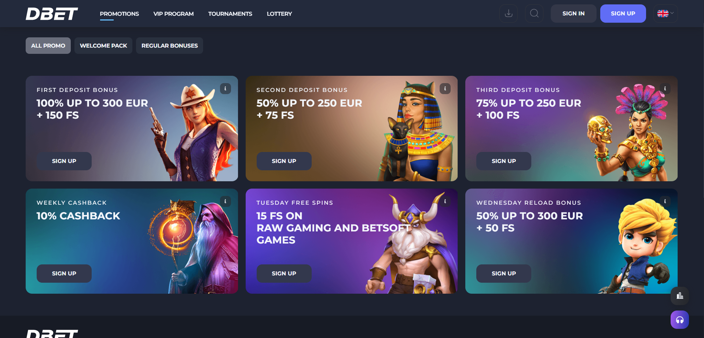
Task: Open the search magnifier icon
Action: 534,14
